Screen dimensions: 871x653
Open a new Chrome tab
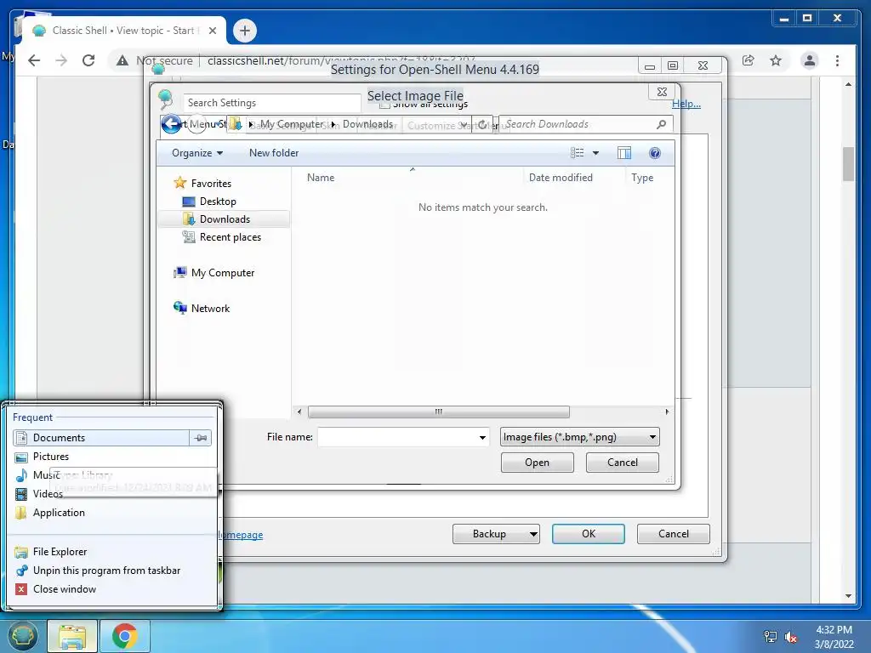click(x=245, y=31)
